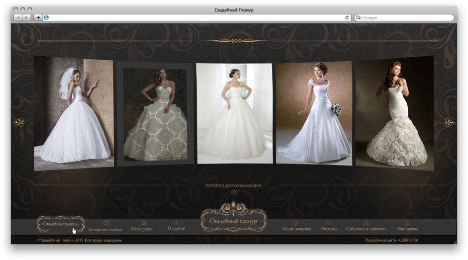Show previous dresses with the left gallery arrow
Image resolution: width=468 pixels, height=260 pixels.
(x=19, y=122)
